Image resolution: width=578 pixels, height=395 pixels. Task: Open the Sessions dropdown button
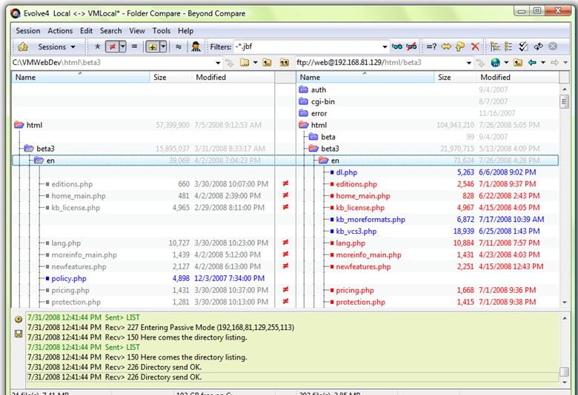coord(56,47)
